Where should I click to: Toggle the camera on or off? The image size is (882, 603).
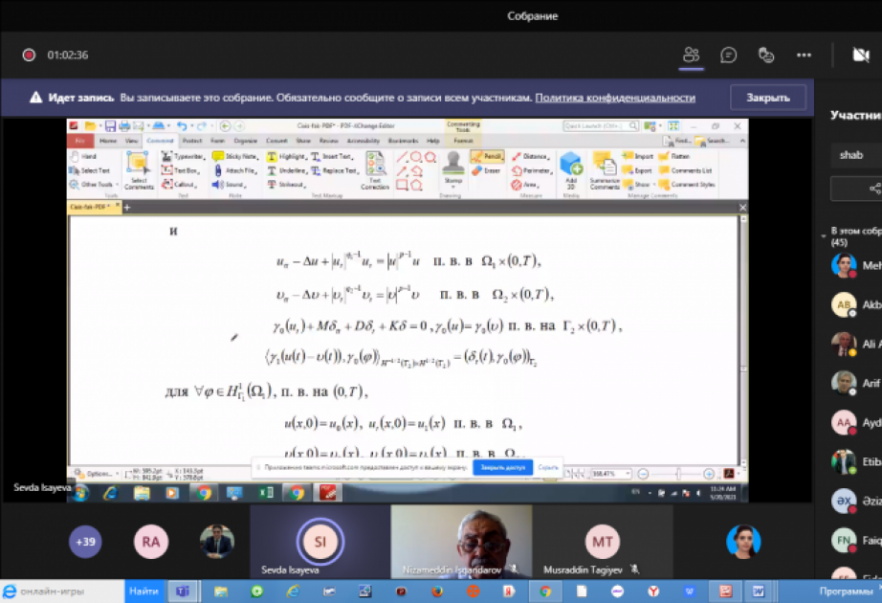[861, 55]
